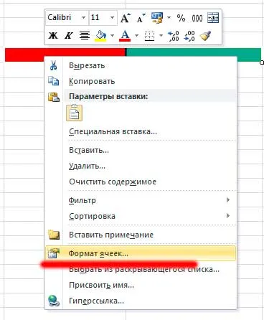This screenshot has height=320, width=264.
Task: Expand the Сортировка submenu
Action: [x=141, y=216]
